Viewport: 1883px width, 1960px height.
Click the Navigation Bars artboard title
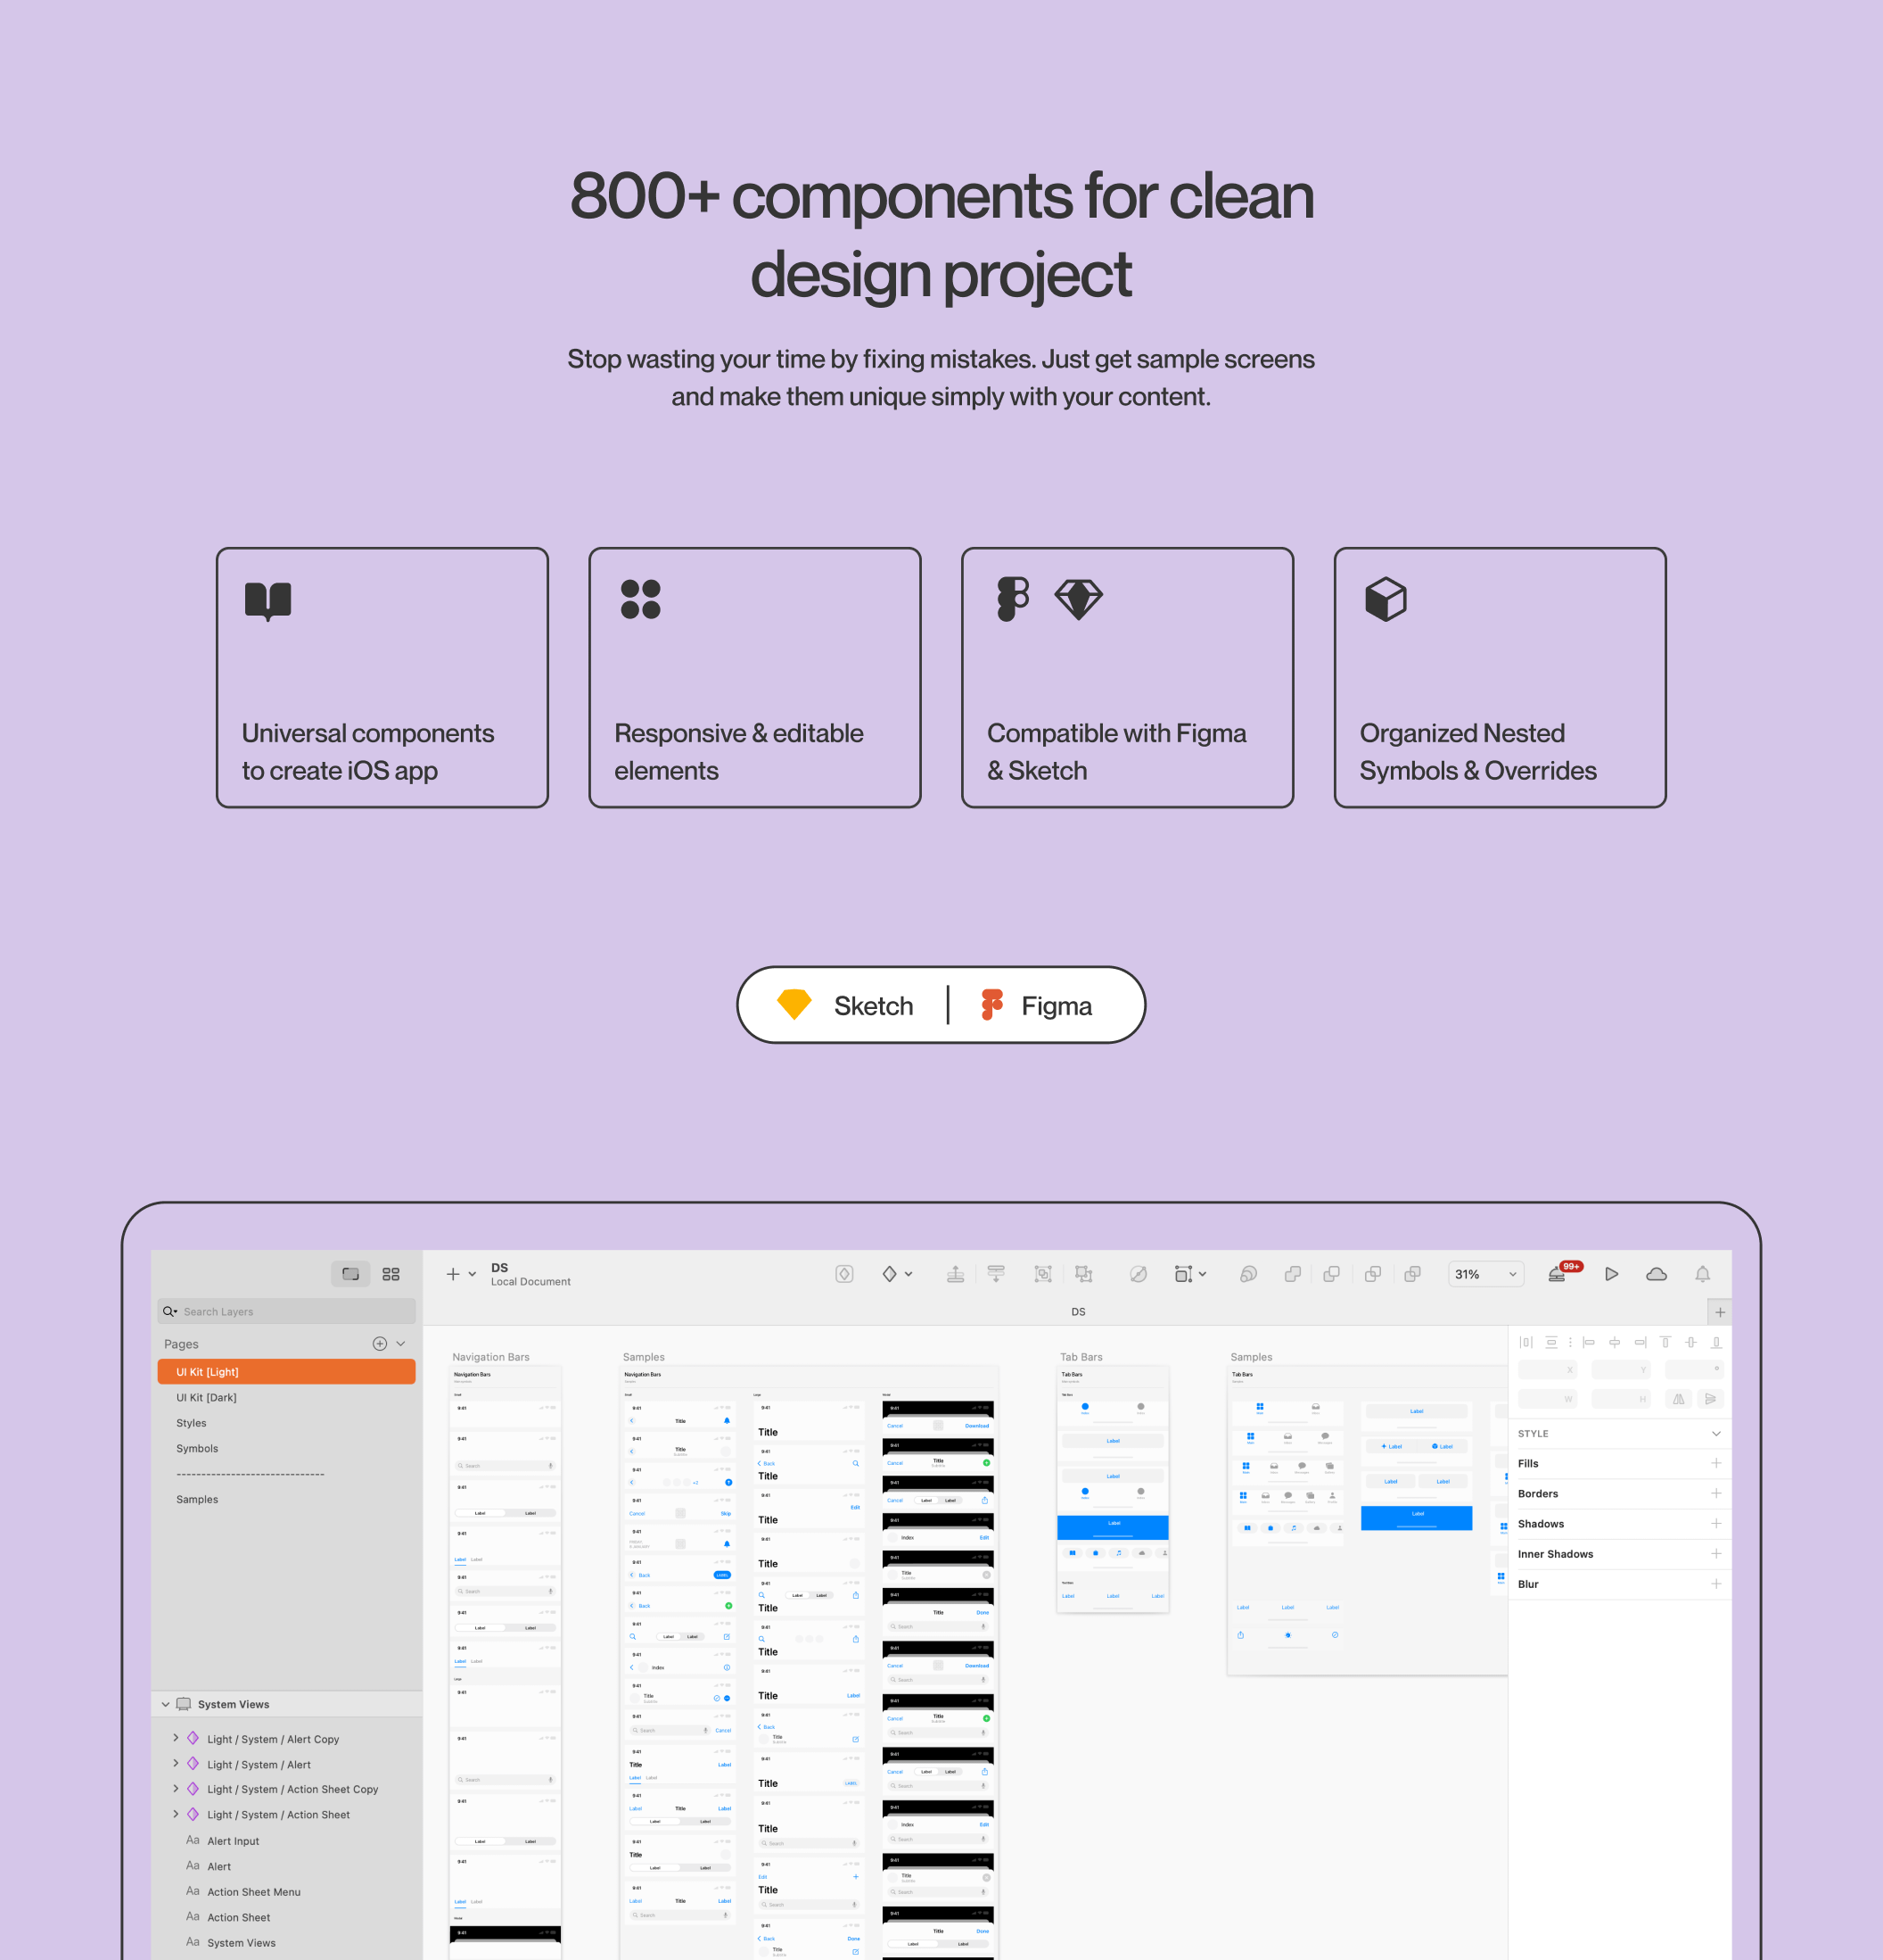pos(490,1357)
